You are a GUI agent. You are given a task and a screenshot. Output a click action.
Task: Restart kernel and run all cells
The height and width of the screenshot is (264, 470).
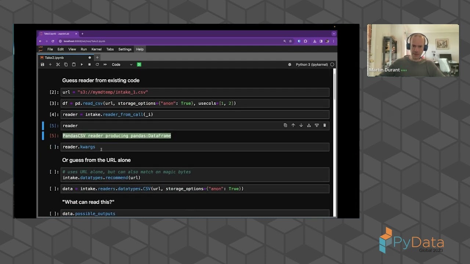tap(105, 65)
